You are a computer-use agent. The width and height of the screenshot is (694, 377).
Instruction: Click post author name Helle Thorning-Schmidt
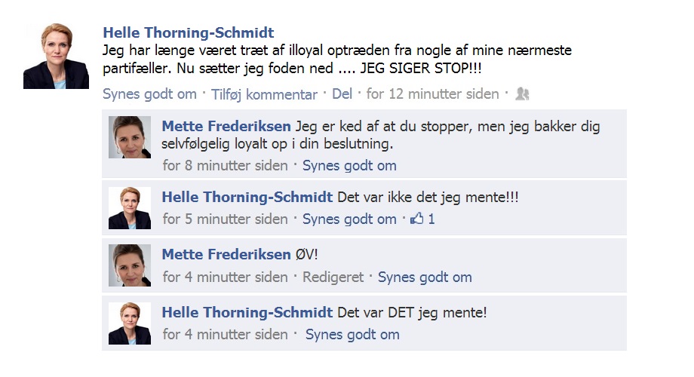pos(189,32)
